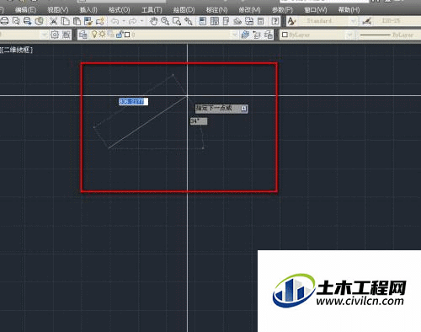Viewport: 421px width, 332px height.
Task: Click the dynamic angle field 34°
Action: point(199,121)
